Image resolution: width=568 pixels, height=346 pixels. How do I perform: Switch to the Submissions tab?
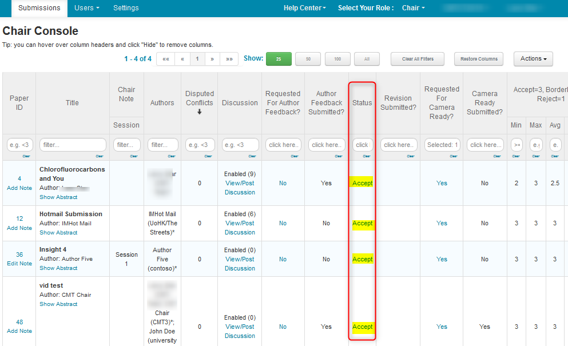click(x=39, y=8)
